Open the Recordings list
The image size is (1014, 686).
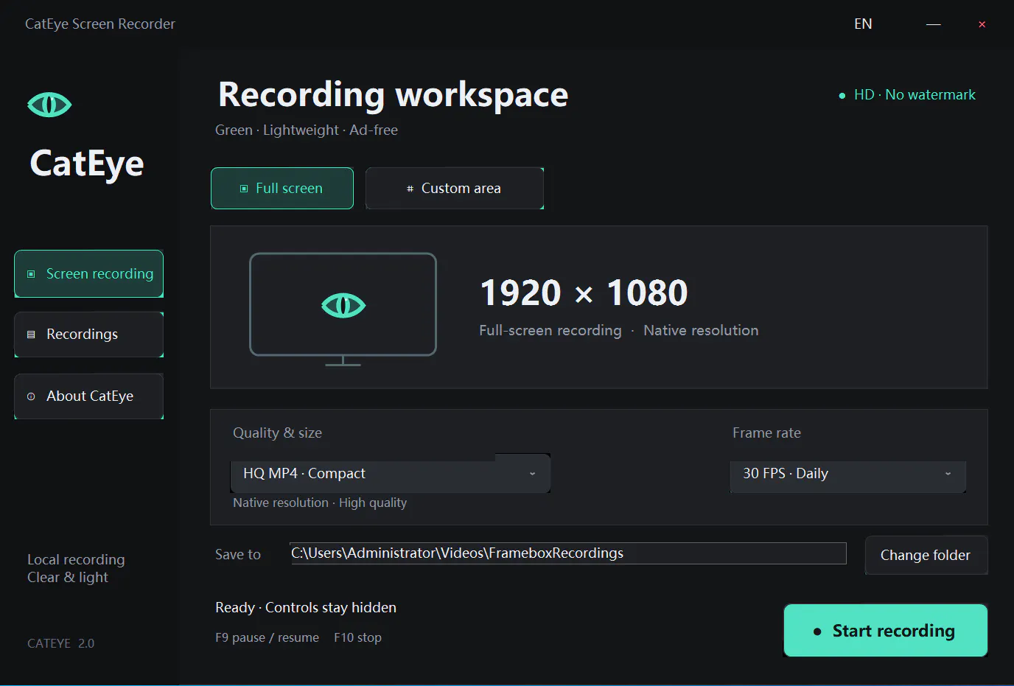pos(89,335)
